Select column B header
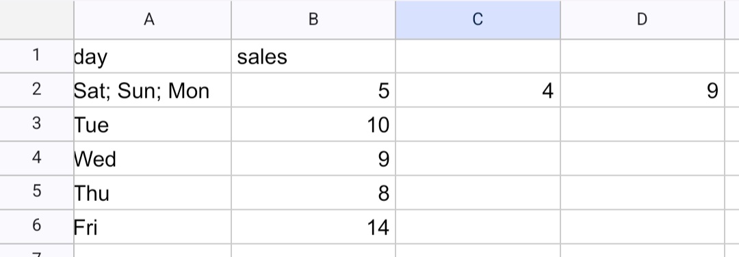The height and width of the screenshot is (257, 739). coord(313,20)
